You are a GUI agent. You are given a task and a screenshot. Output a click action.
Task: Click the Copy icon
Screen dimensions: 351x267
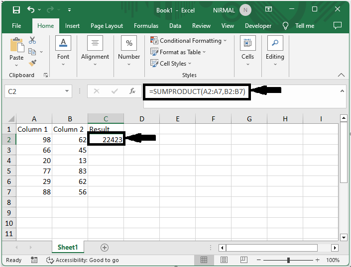click(x=32, y=52)
